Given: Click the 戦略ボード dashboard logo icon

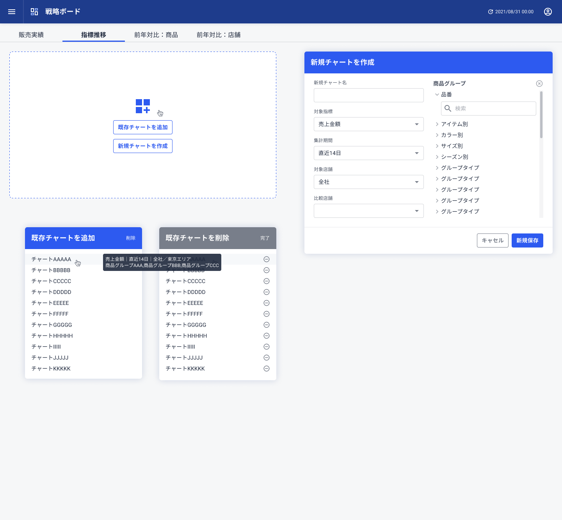Looking at the screenshot, I should 34,12.
